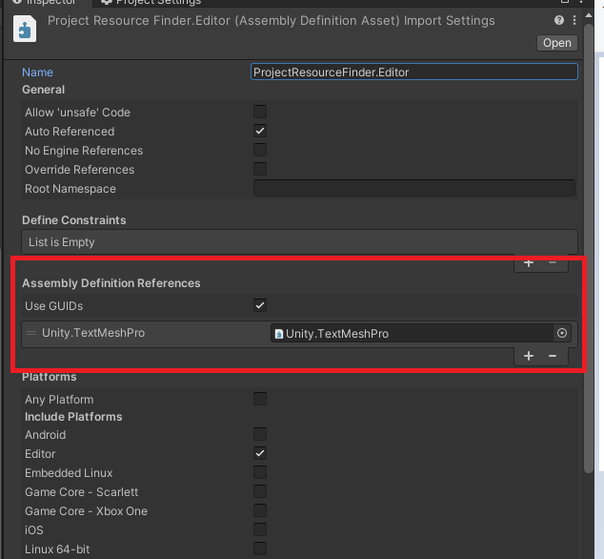
Task: Click the 'List is Empty' text
Action: coord(62,242)
